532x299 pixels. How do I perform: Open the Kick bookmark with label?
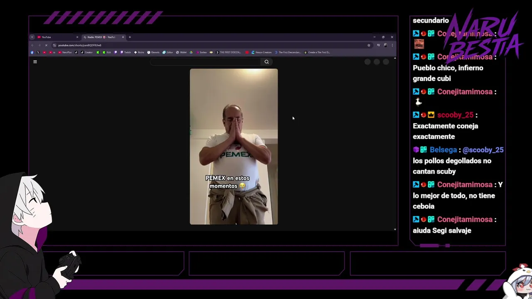pyautogui.click(x=107, y=52)
